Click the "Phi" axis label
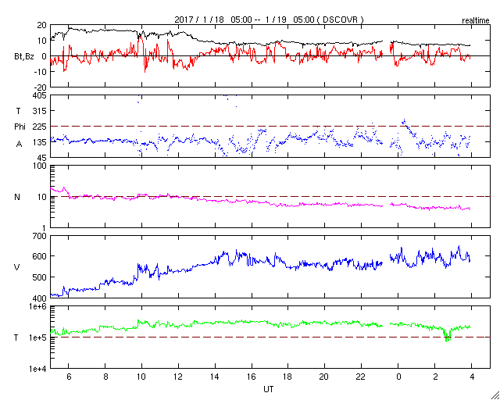 (19, 127)
